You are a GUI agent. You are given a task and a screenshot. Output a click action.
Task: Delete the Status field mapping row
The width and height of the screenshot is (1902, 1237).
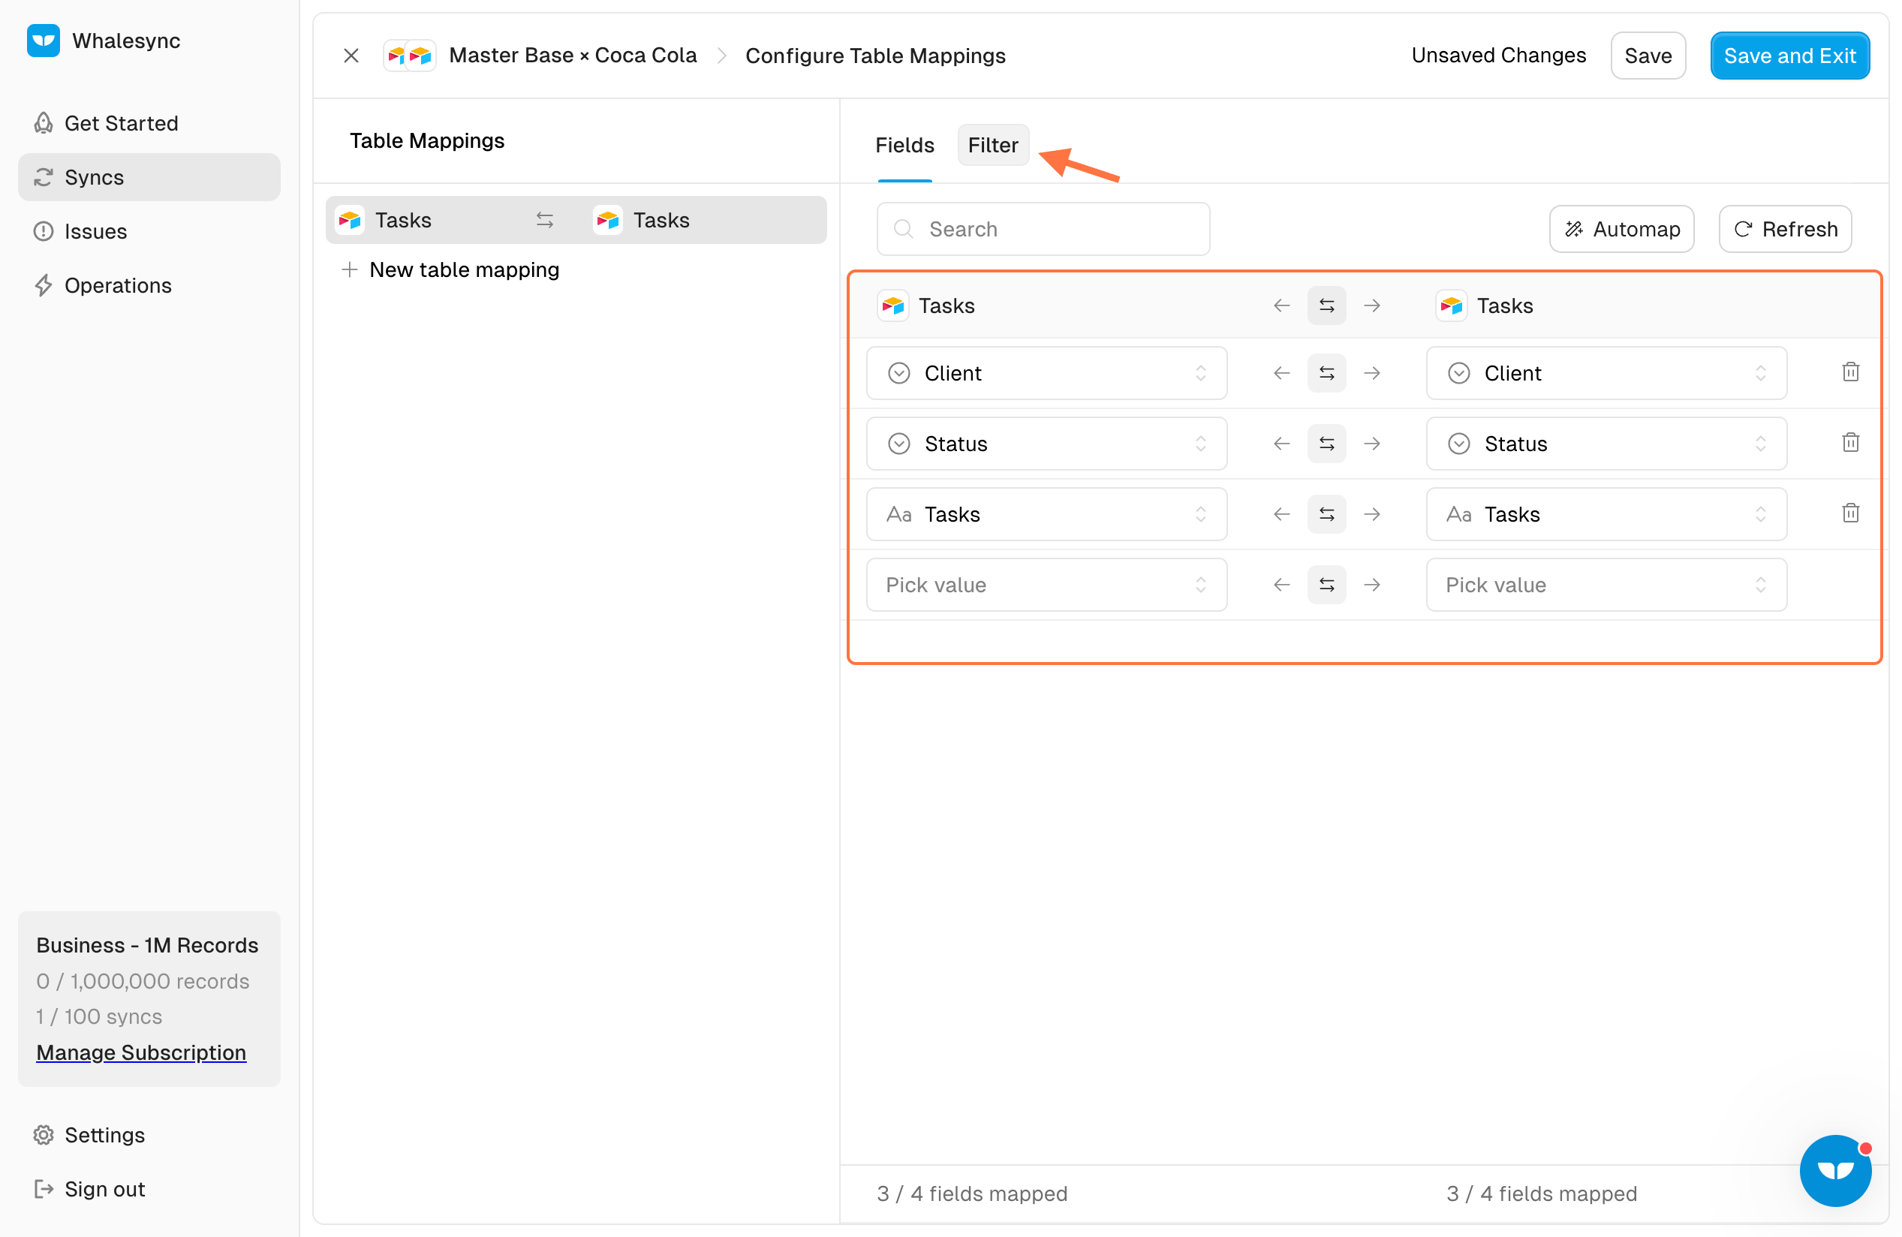click(1850, 443)
